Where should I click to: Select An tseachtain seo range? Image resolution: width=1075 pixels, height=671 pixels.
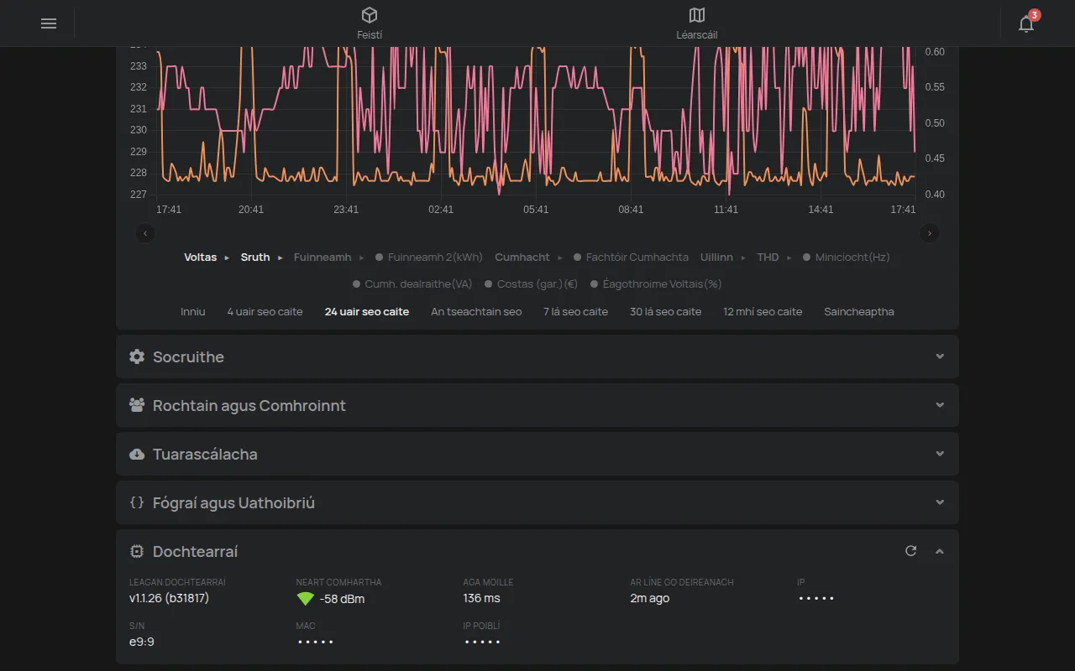[x=476, y=311]
